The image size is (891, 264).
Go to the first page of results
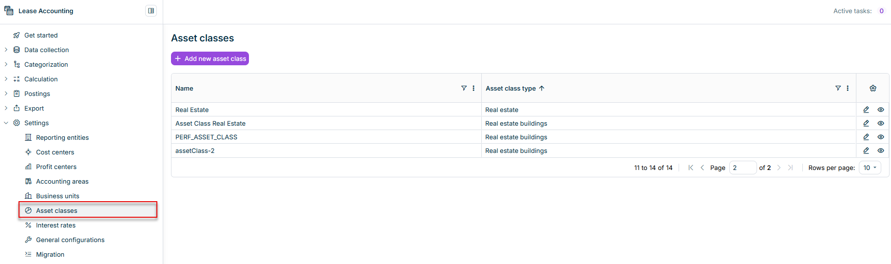[691, 168]
